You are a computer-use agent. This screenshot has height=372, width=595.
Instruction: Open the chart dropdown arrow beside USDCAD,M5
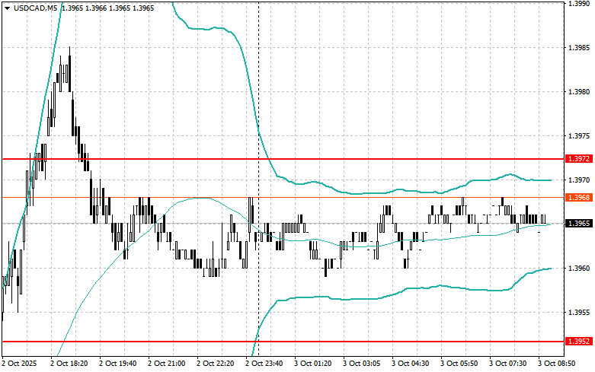7,8
